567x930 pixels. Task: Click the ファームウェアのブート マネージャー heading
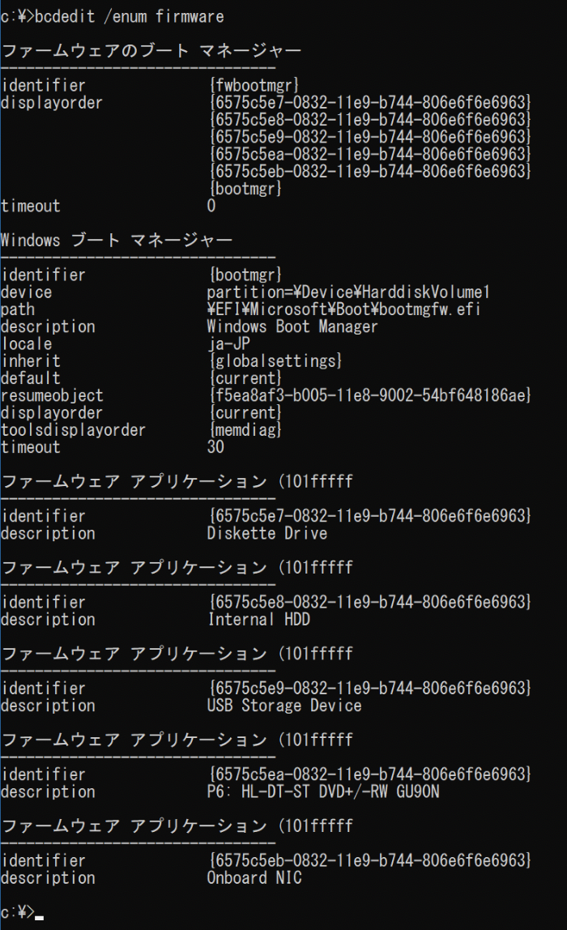click(x=151, y=51)
